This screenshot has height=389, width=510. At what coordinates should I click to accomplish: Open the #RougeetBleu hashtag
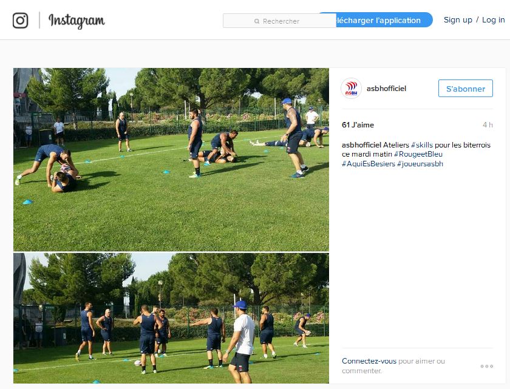pos(418,154)
